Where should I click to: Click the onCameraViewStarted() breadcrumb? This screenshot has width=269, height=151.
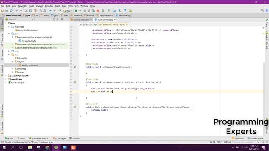tap(113, 24)
